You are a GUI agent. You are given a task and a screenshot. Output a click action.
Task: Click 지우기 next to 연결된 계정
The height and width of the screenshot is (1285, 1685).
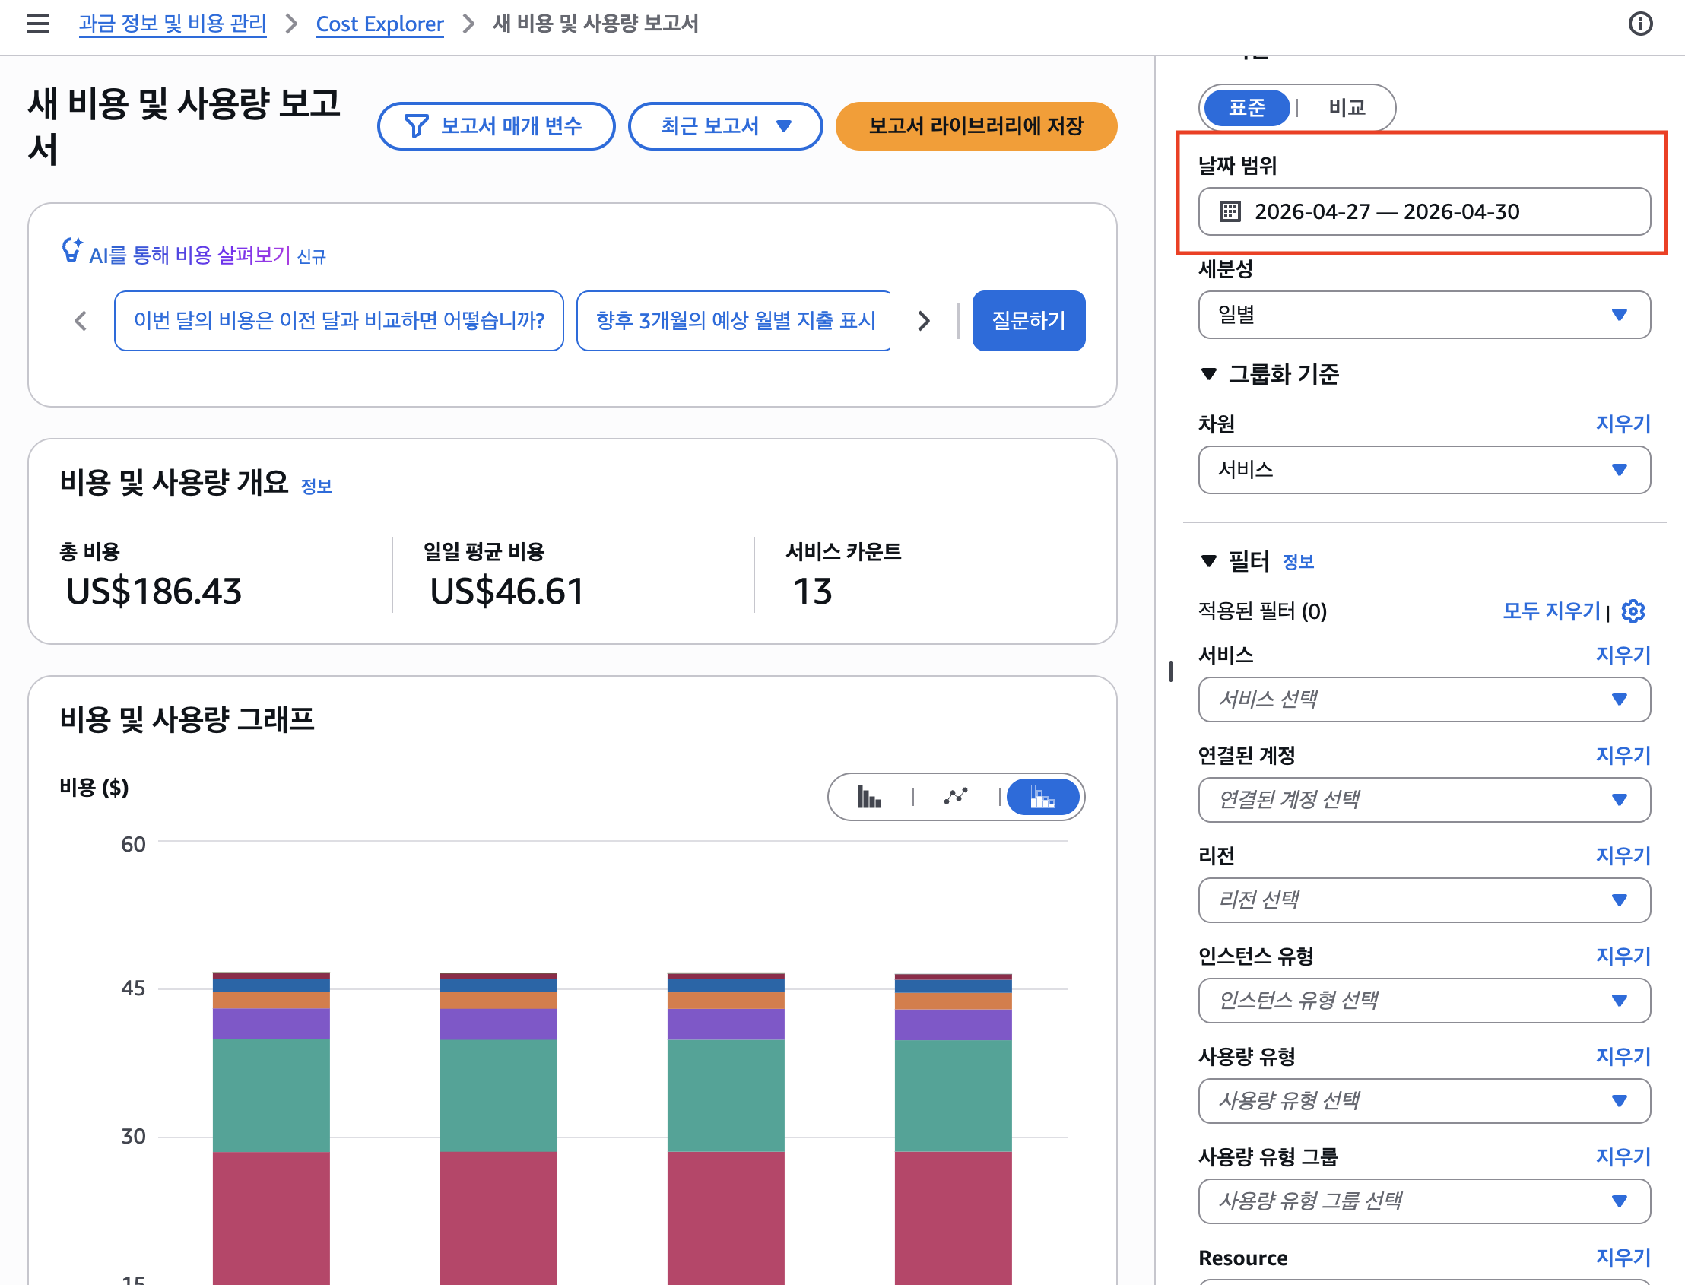tap(1623, 756)
